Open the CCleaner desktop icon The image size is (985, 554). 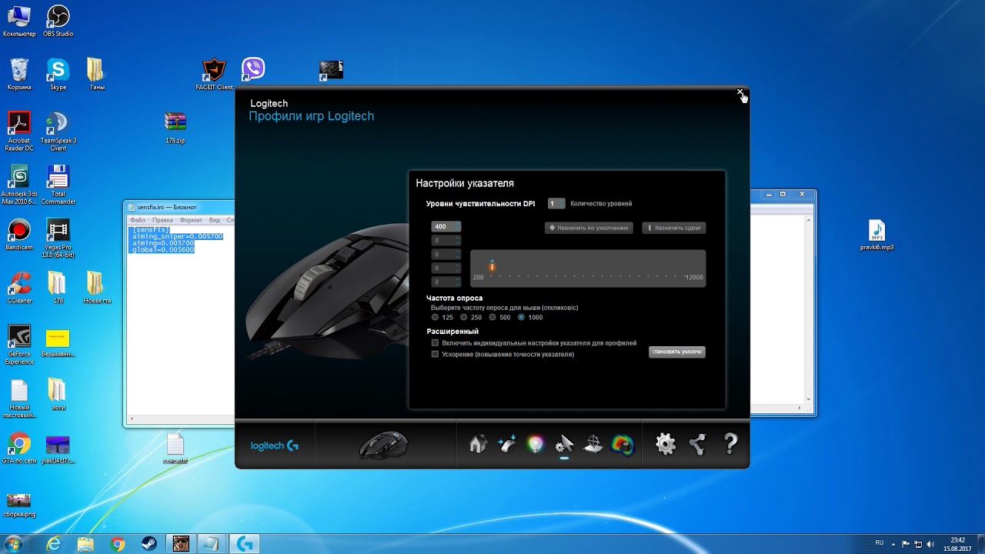pyautogui.click(x=19, y=289)
